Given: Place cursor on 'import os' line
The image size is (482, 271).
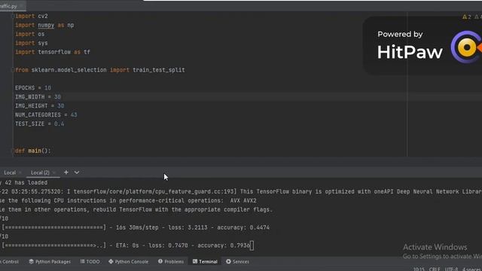Looking at the screenshot, I should tap(30, 34).
